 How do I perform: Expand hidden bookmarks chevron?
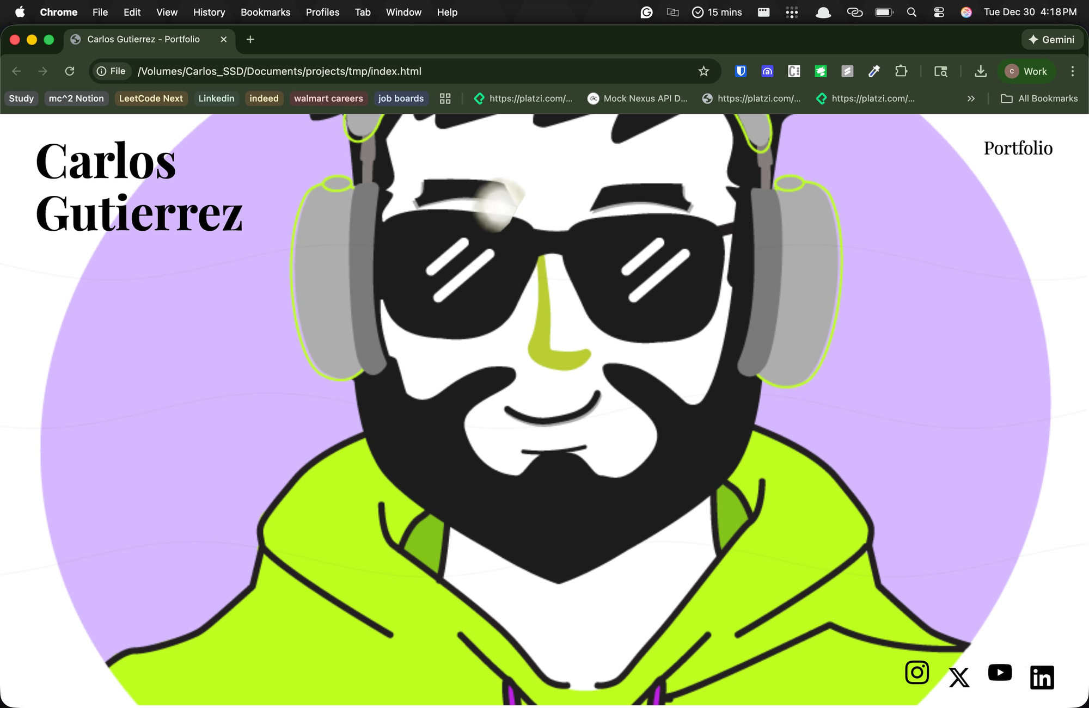click(x=971, y=98)
